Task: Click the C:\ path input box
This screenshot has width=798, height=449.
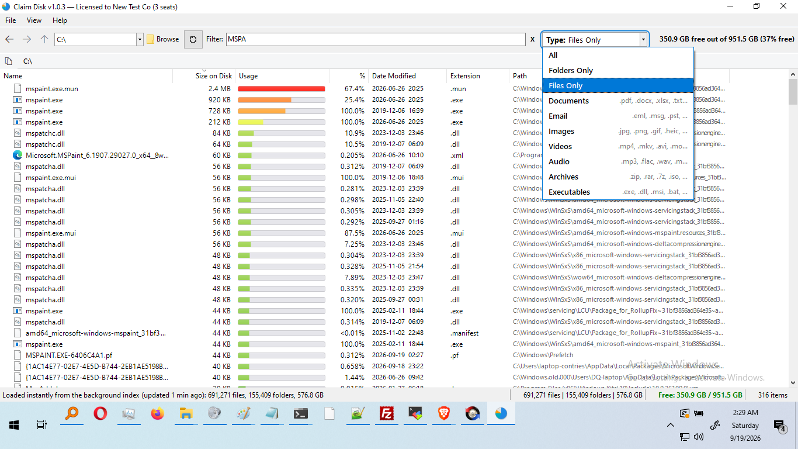Action: [x=95, y=39]
